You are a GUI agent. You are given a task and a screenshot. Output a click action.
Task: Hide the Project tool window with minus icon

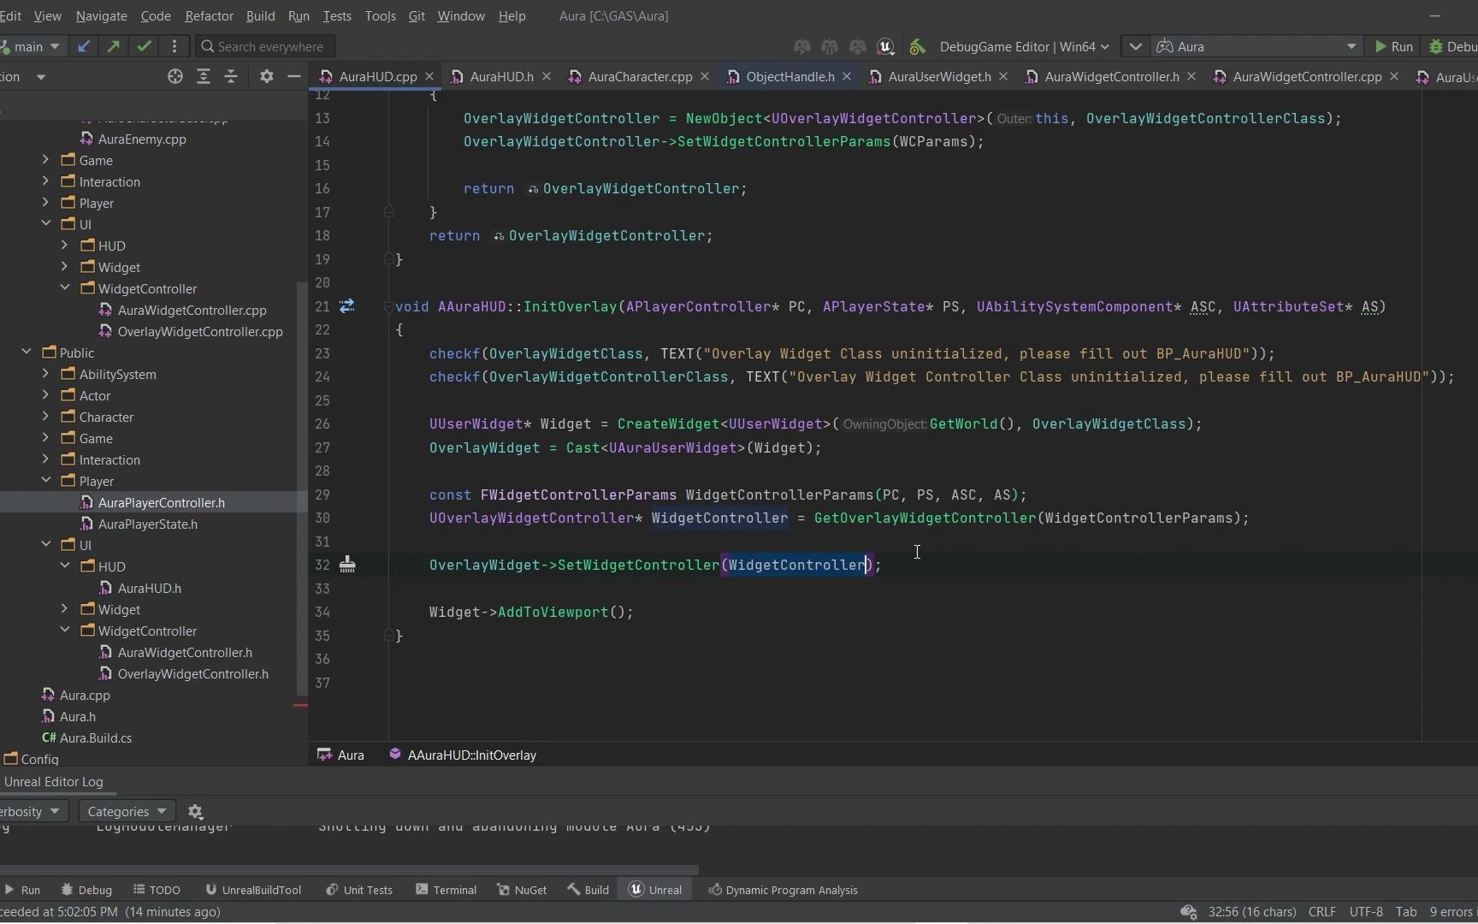(x=293, y=76)
